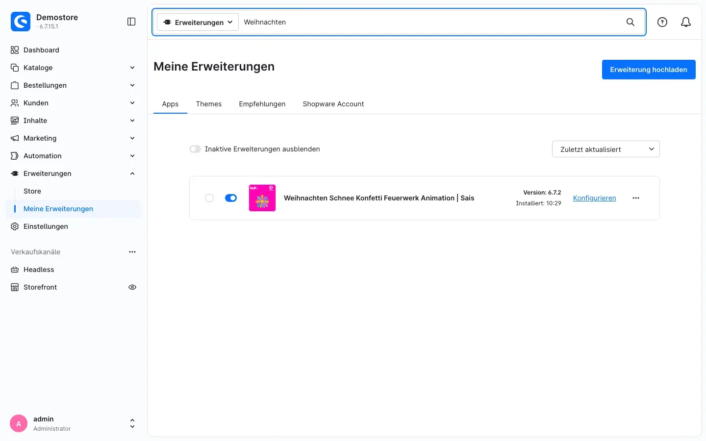Expand the Bestellungen menu chevron

(x=132, y=85)
